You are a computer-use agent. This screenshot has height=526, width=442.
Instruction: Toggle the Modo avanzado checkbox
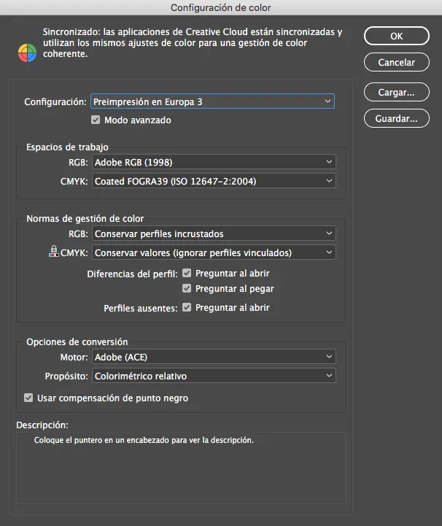pos(96,120)
